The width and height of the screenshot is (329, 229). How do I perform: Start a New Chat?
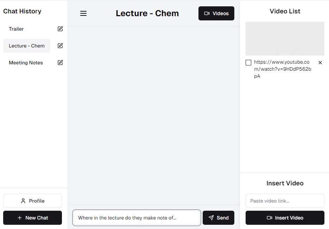[32, 218]
